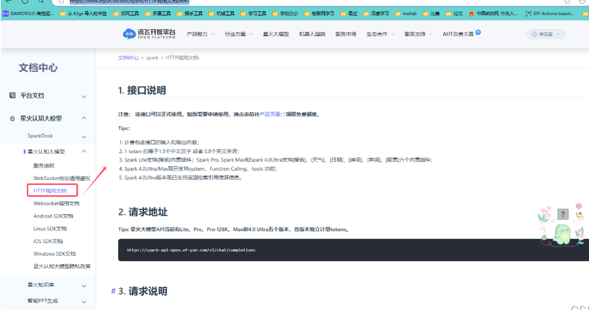Open the 娱乐工具 bookmark folder

click(189, 14)
